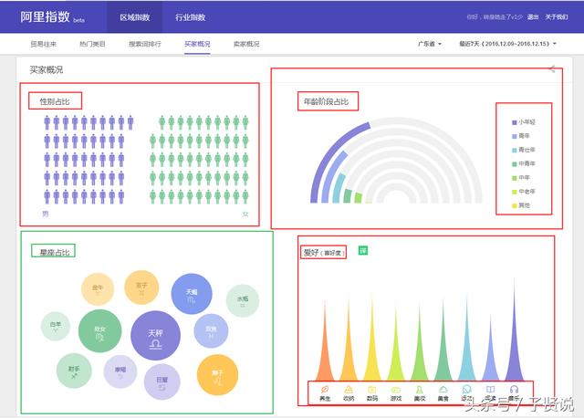This screenshot has height=418, width=584.
Task: Click the 收纳 hobby icon
Action: [349, 389]
